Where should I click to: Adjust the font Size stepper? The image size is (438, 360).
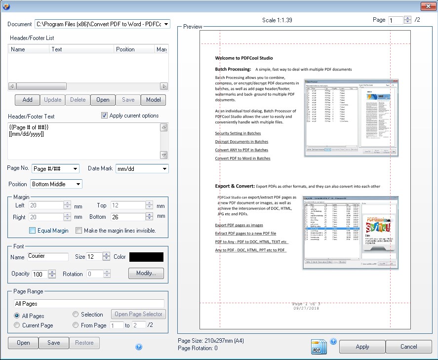click(x=107, y=256)
